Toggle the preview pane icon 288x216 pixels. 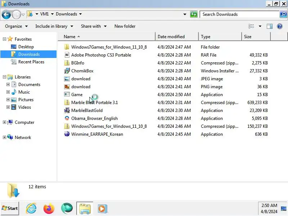(x=269, y=26)
